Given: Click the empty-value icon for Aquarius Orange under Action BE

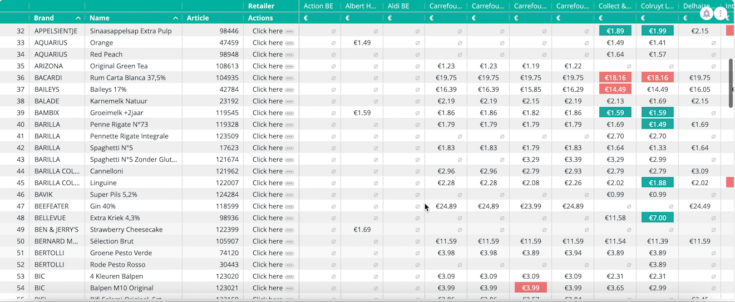Looking at the screenshot, I should pos(333,43).
